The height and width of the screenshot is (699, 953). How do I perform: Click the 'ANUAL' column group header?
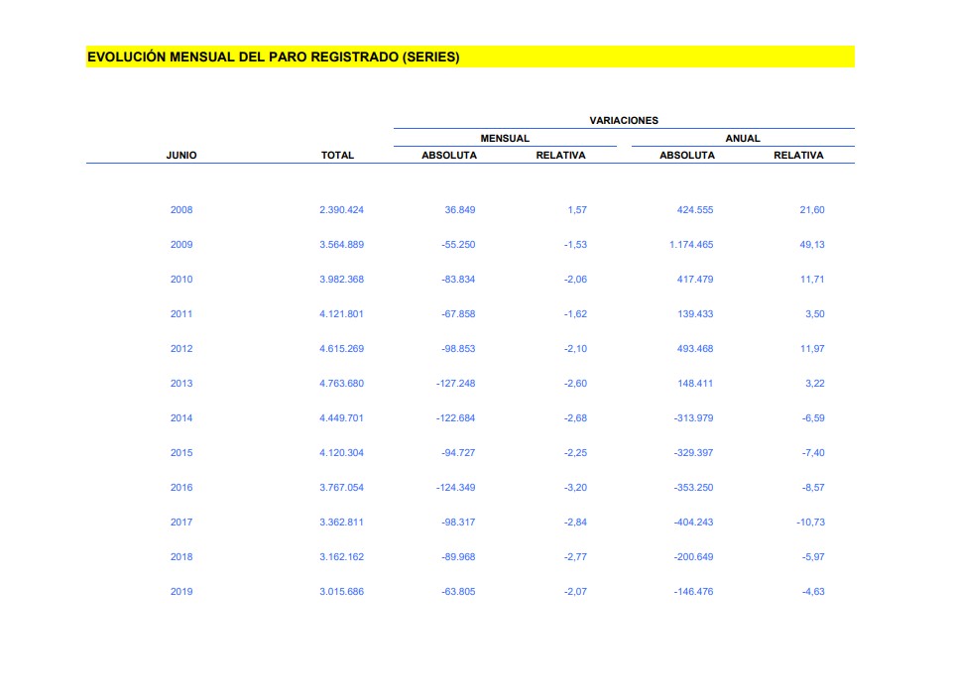(742, 139)
